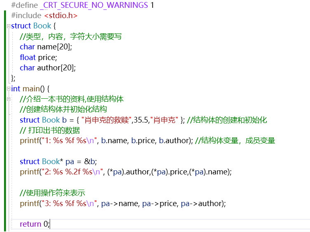Click the 'return 0;' line
310x232 pixels.
click(35, 224)
